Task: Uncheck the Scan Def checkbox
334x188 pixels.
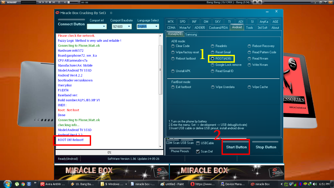Action: click(x=198, y=151)
